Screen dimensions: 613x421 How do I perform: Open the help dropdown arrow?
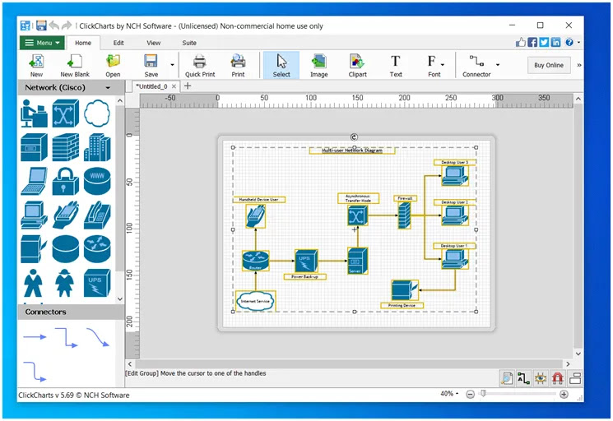tap(578, 42)
